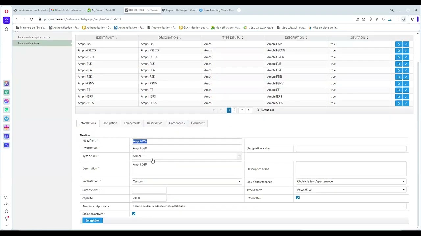Image resolution: width=421 pixels, height=236 pixels.
Task: Click the tab search magnifier icon
Action: click(392, 10)
